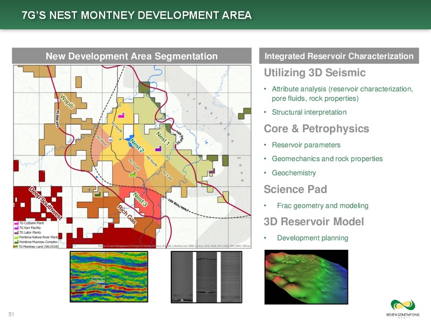Open the grayscale core image thumbnail
Screen dimensions: 431x323
click(206, 277)
